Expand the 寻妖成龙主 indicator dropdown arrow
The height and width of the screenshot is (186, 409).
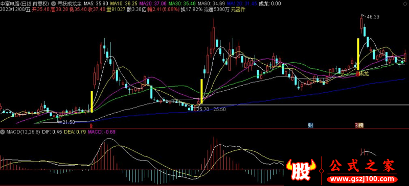54,4
